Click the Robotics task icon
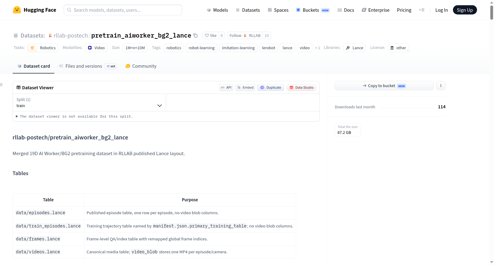Viewport: 494px width, 265px height. [32, 48]
